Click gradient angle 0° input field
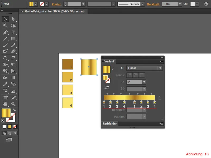The image size is (211, 158). (134, 82)
